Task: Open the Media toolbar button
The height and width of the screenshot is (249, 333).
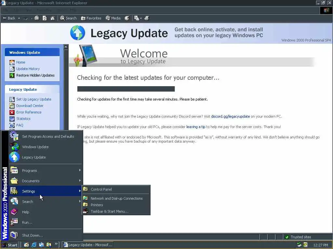Action: pyautogui.click(x=113, y=18)
